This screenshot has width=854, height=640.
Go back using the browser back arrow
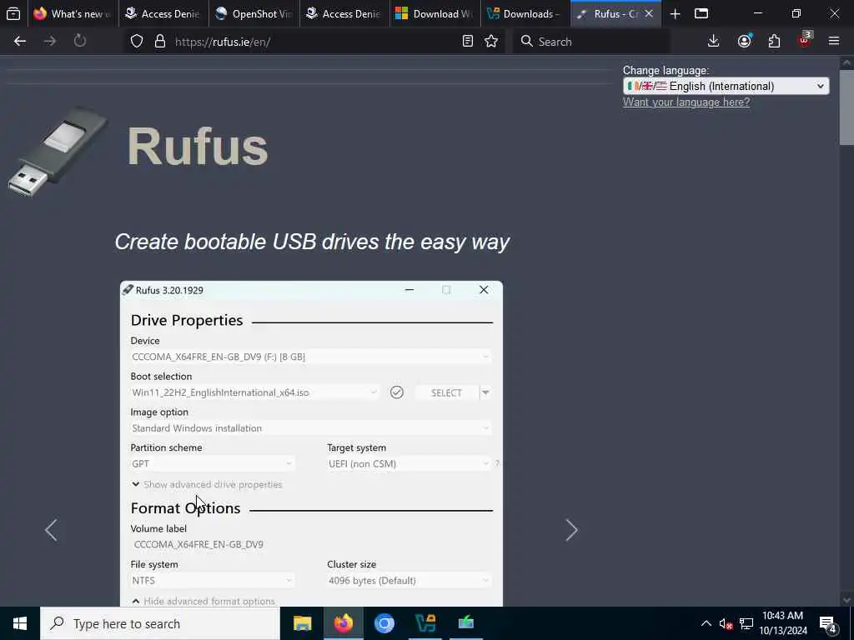[20, 41]
